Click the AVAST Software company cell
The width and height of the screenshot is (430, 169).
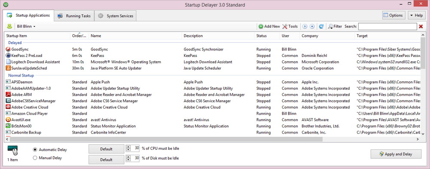(315, 120)
